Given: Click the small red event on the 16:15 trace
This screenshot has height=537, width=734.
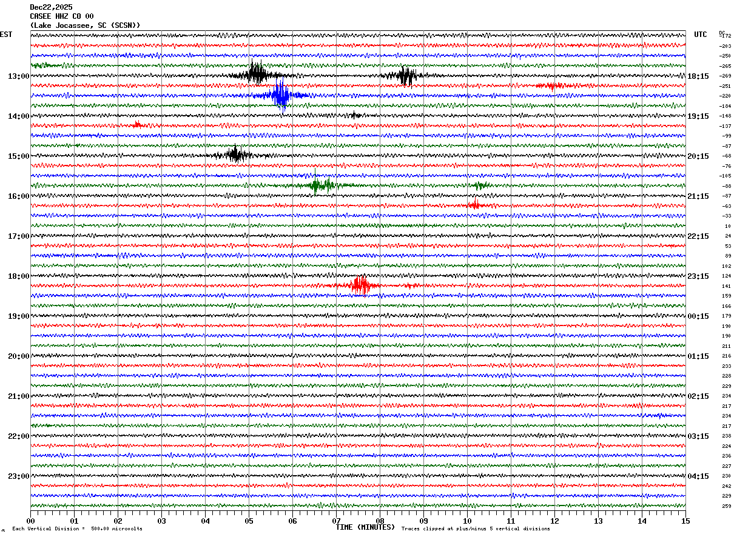Looking at the screenshot, I should click(x=474, y=205).
